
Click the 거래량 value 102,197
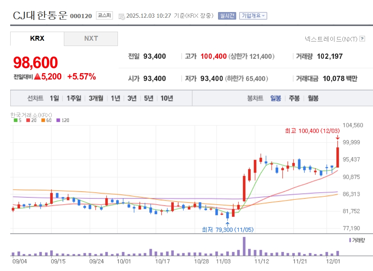tap(330, 56)
